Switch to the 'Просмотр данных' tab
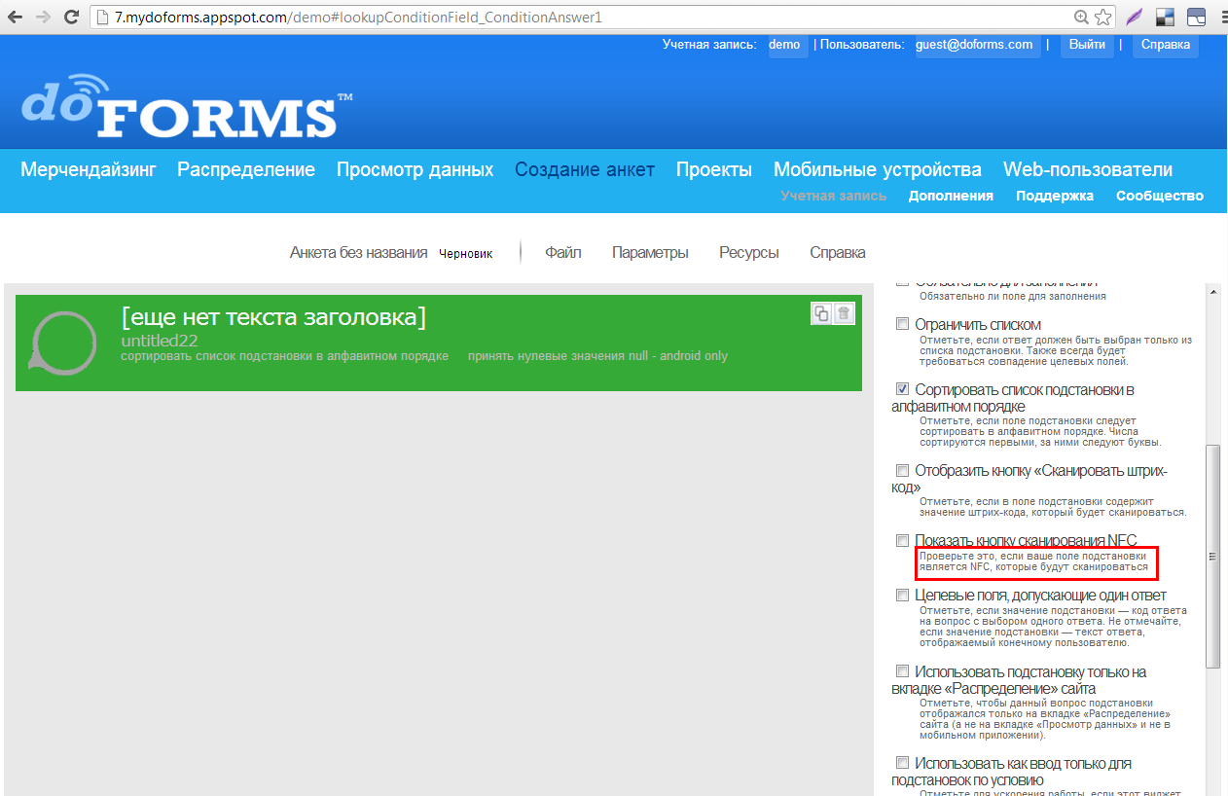Viewport: 1228px width, 796px height. [x=415, y=169]
